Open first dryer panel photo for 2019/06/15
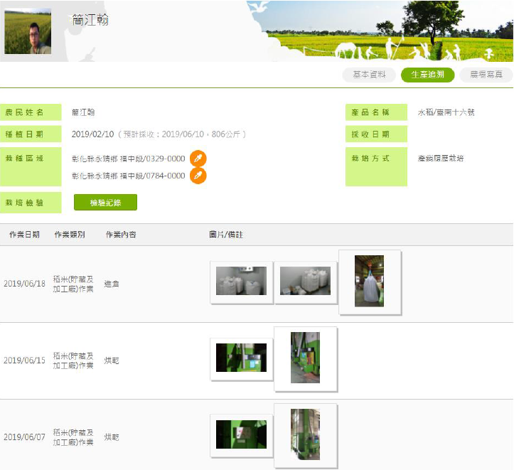The height and width of the screenshot is (470, 514). 241,358
